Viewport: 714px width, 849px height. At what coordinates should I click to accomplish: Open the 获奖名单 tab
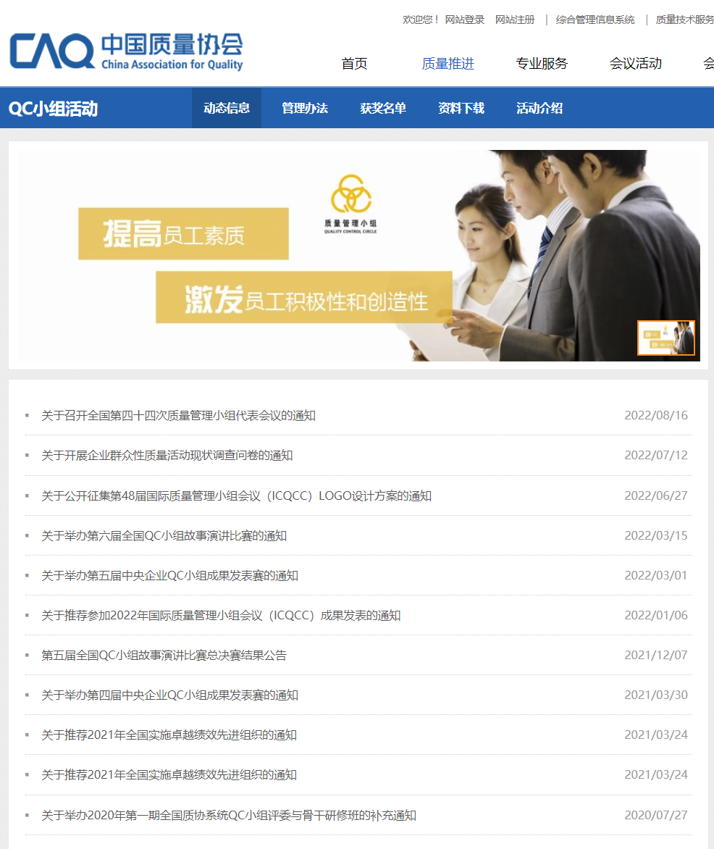pos(382,107)
